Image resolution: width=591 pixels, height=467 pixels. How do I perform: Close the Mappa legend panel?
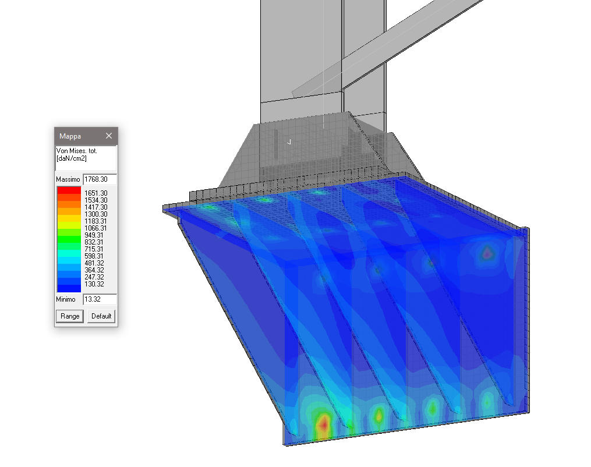tap(109, 136)
